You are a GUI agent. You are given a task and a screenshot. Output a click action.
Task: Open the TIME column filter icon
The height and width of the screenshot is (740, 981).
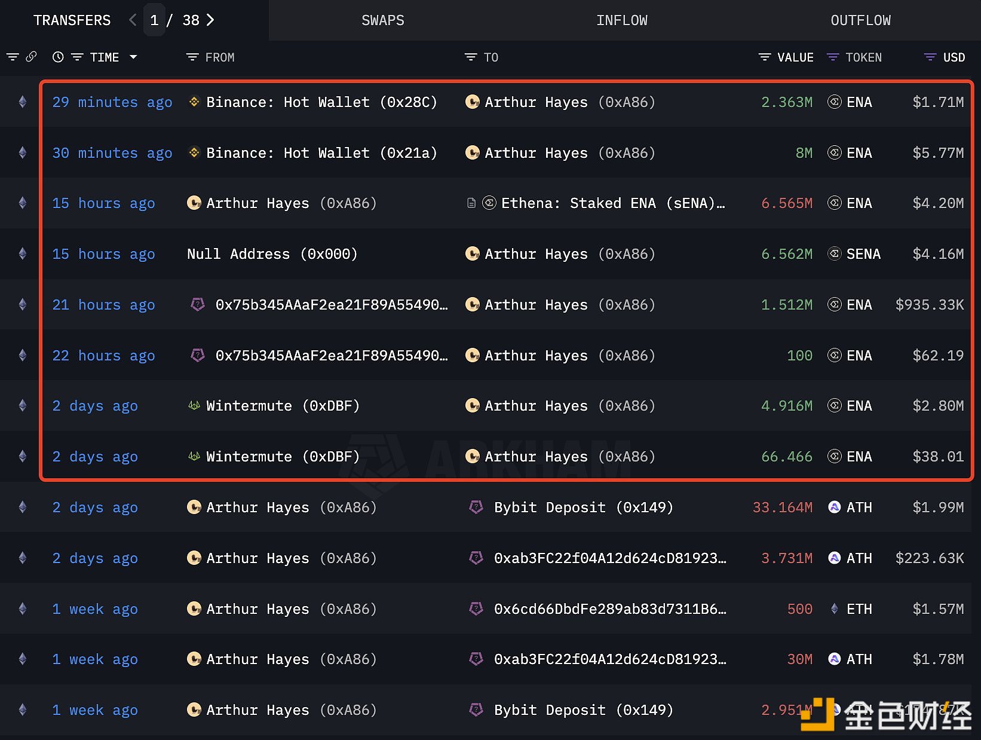pos(77,57)
